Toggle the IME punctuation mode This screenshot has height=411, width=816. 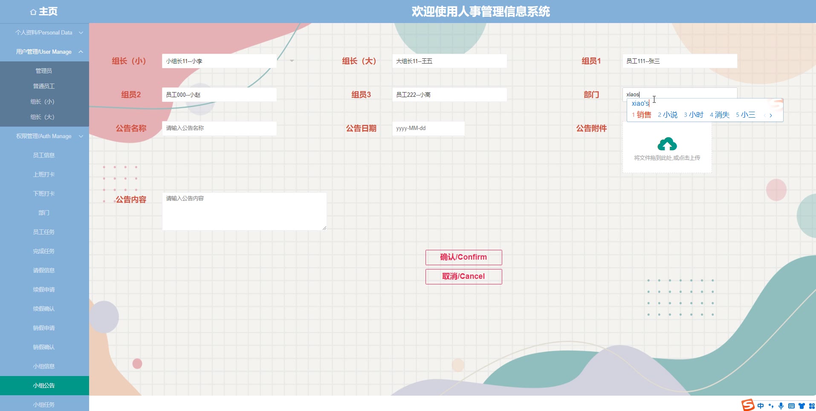click(771, 406)
